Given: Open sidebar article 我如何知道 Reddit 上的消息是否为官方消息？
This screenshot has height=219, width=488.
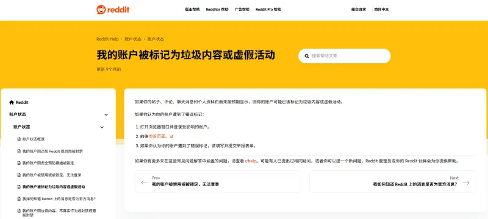Looking at the screenshot, I should 59,199.
